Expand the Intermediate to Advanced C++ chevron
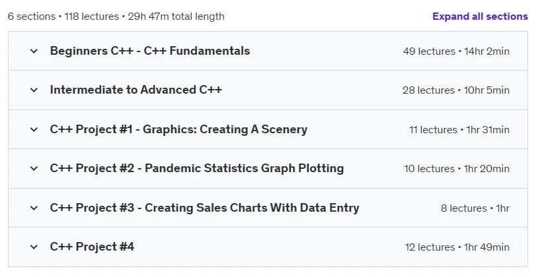The height and width of the screenshot is (277, 542). point(34,90)
